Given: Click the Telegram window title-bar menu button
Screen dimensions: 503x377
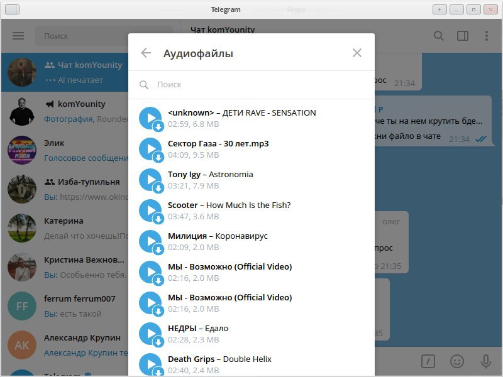Looking at the screenshot, I should (x=12, y=9).
